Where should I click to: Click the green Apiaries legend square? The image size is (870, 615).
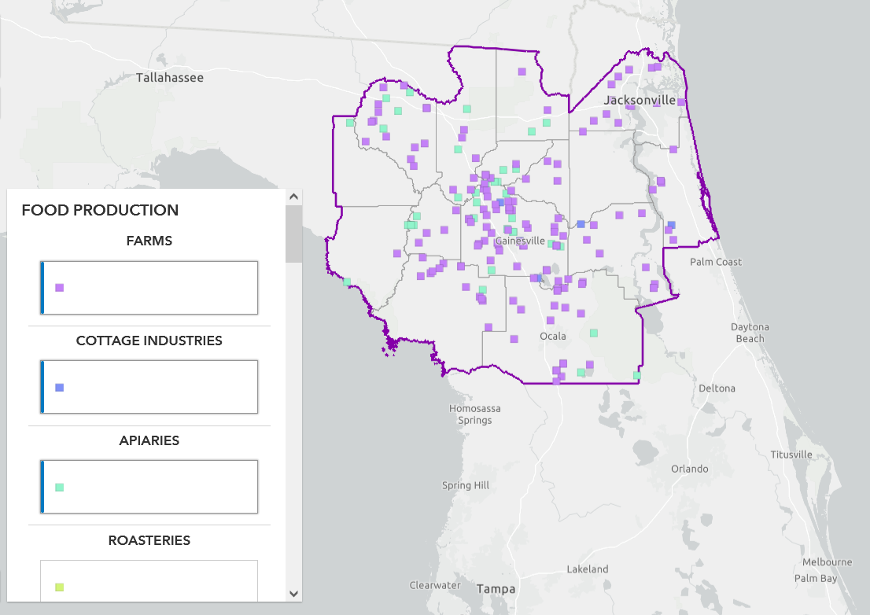[x=59, y=488]
